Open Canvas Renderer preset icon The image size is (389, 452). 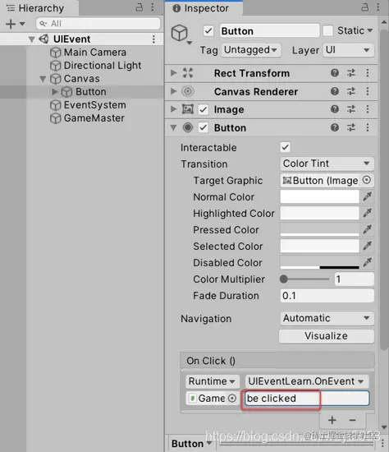tap(351, 91)
